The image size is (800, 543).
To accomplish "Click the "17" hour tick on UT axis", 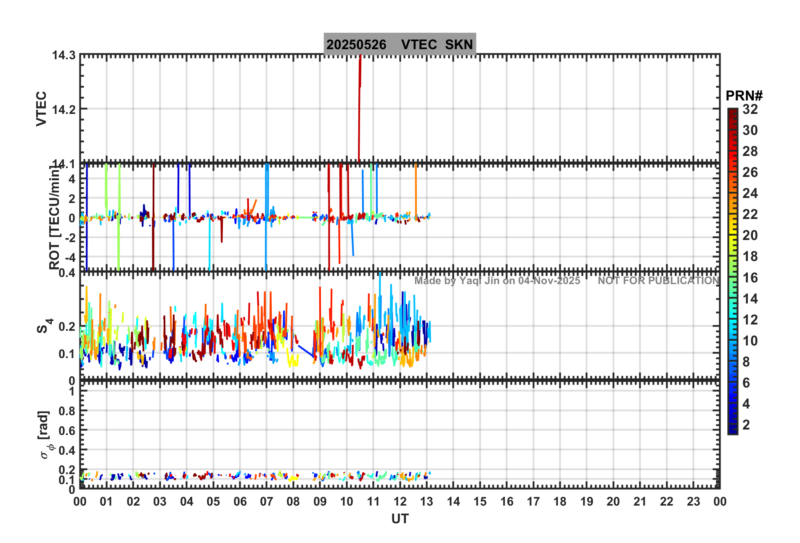I will pos(533,501).
